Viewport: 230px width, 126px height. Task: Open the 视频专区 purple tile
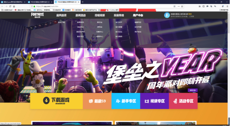155,101
